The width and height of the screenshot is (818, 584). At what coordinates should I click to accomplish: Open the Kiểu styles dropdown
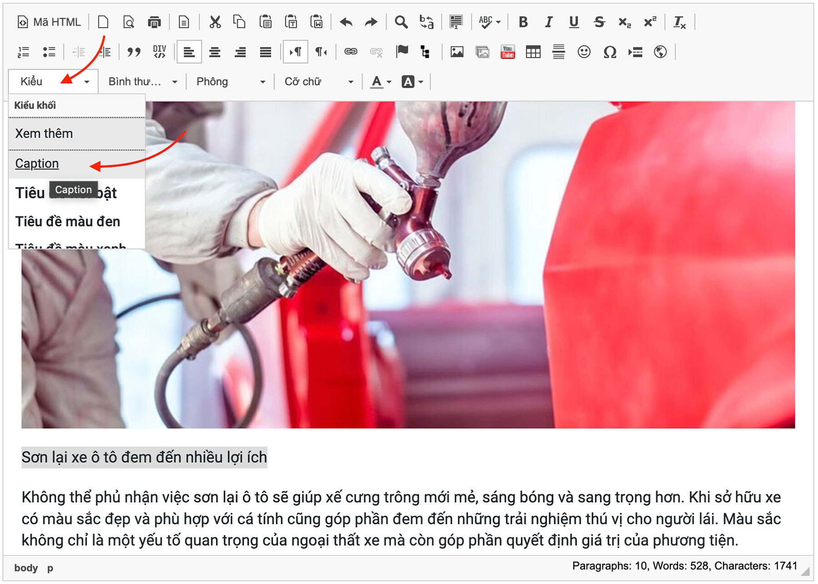pos(54,82)
